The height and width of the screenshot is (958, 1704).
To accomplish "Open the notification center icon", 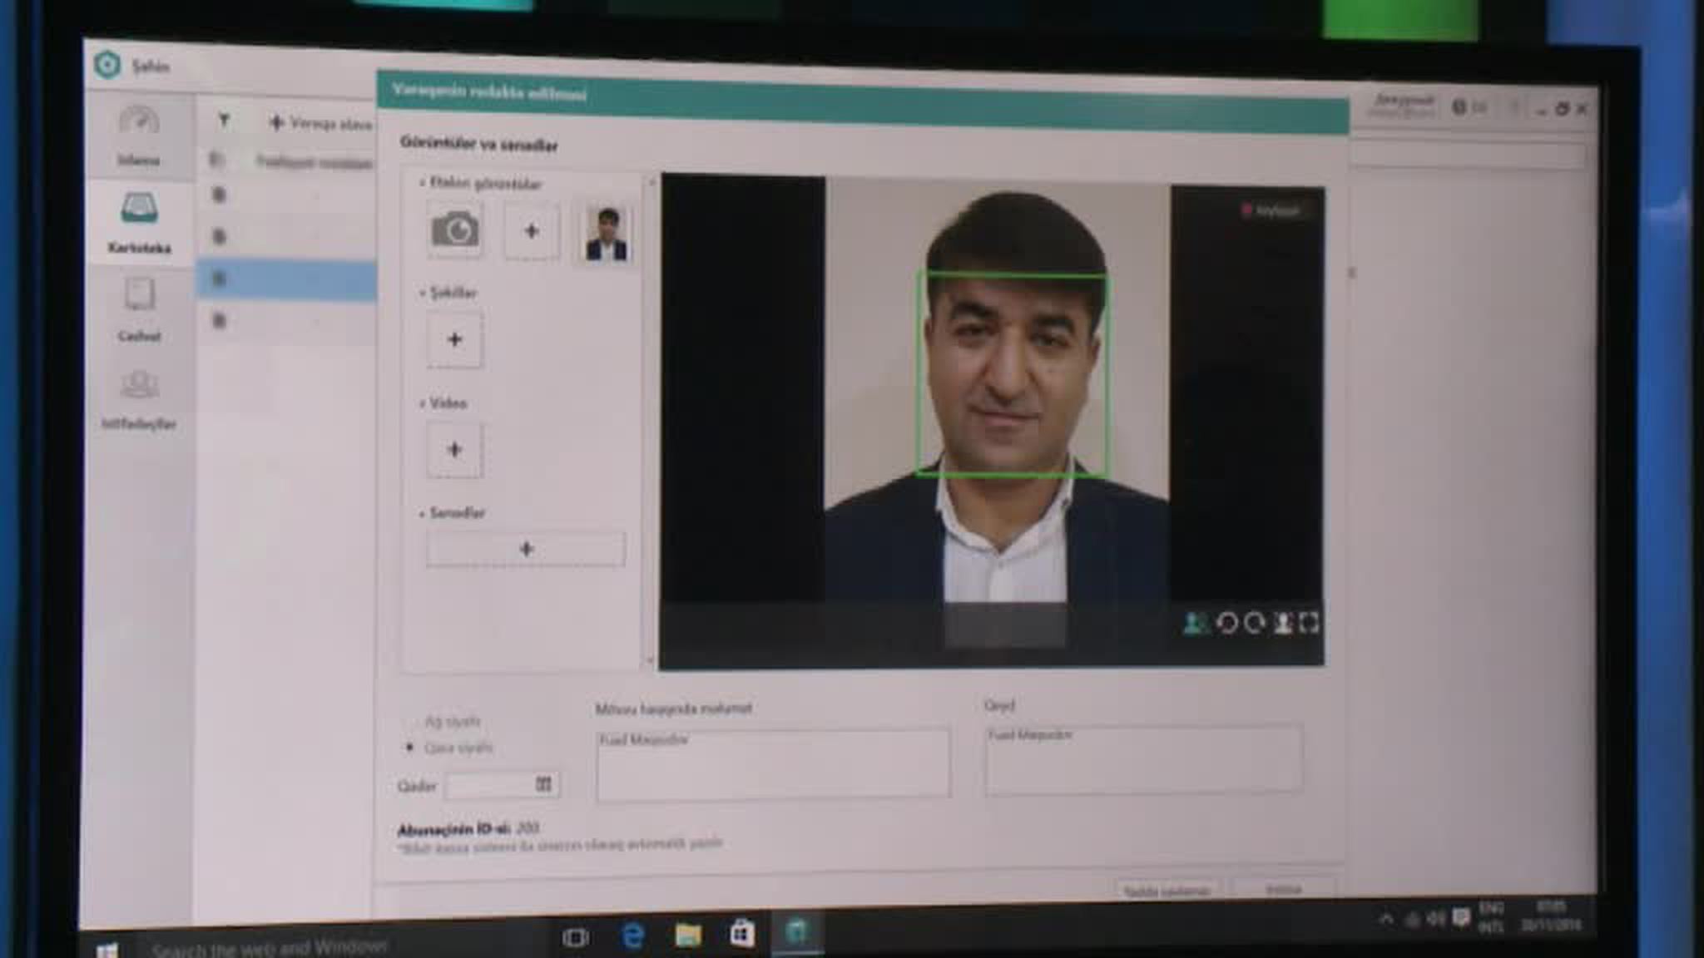I will 1461,917.
